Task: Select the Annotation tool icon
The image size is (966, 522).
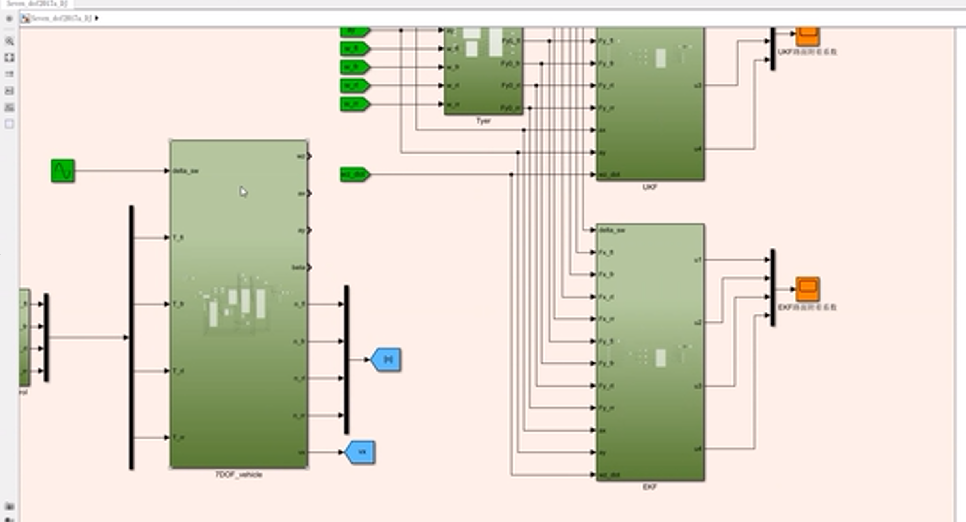Action: coord(9,91)
